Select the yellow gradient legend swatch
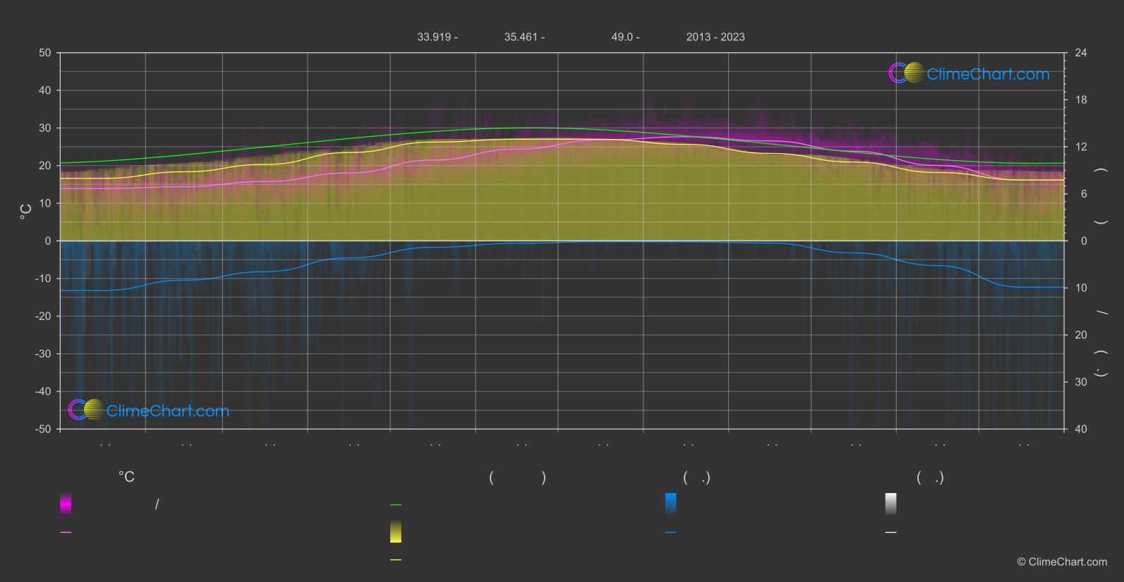 pos(396,532)
